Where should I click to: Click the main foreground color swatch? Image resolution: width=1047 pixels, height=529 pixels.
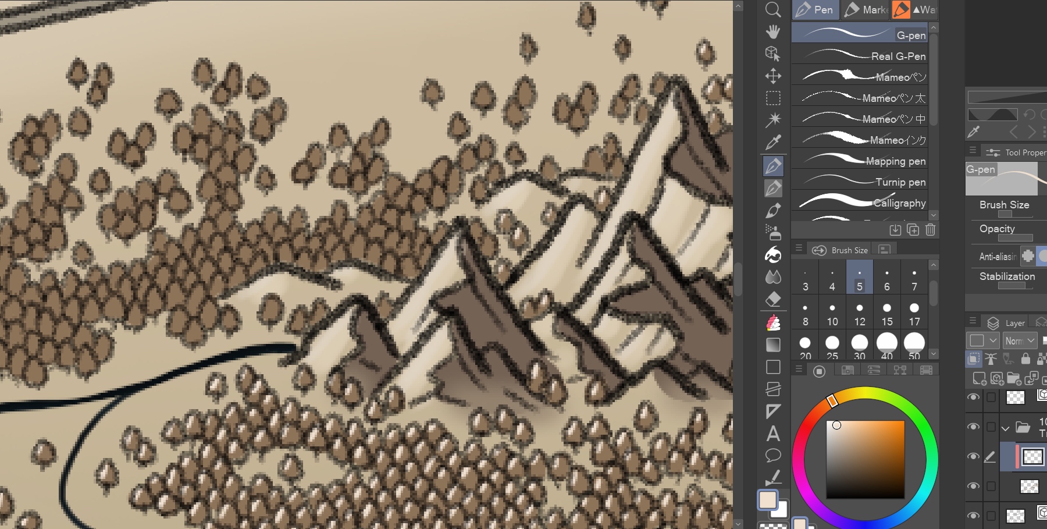point(768,500)
